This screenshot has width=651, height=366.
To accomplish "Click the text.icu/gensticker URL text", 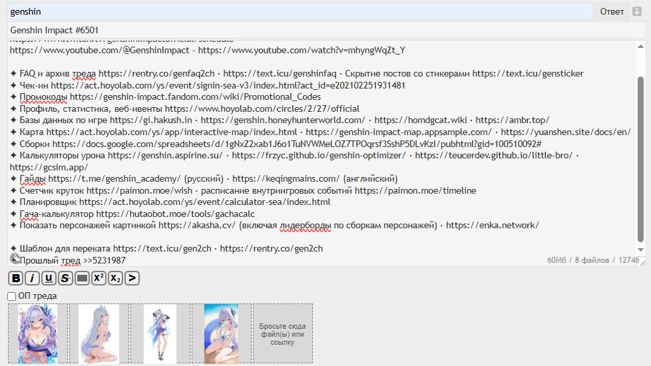I will [528, 73].
